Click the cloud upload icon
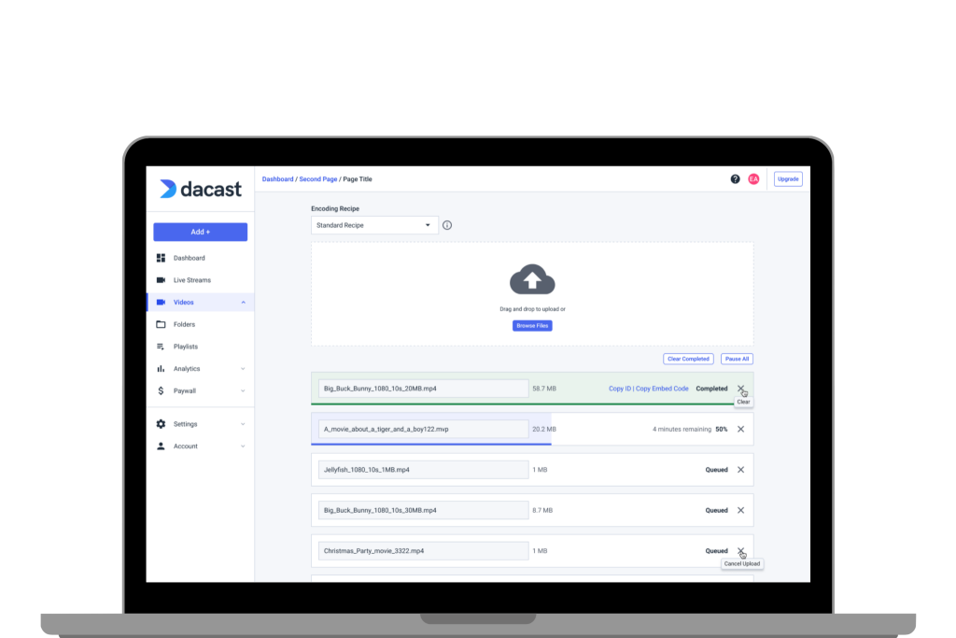Screen dimensions: 956x638 click(x=532, y=280)
